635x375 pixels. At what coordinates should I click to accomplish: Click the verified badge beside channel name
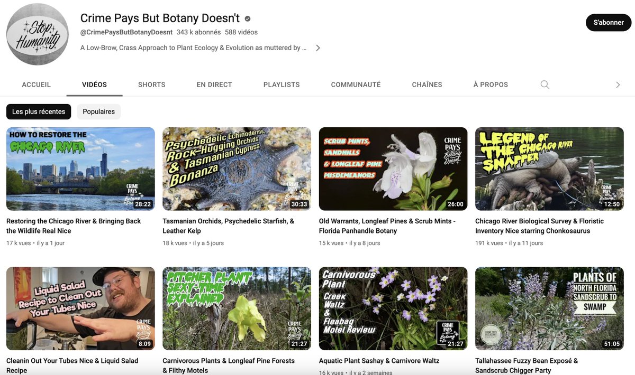[x=247, y=18]
